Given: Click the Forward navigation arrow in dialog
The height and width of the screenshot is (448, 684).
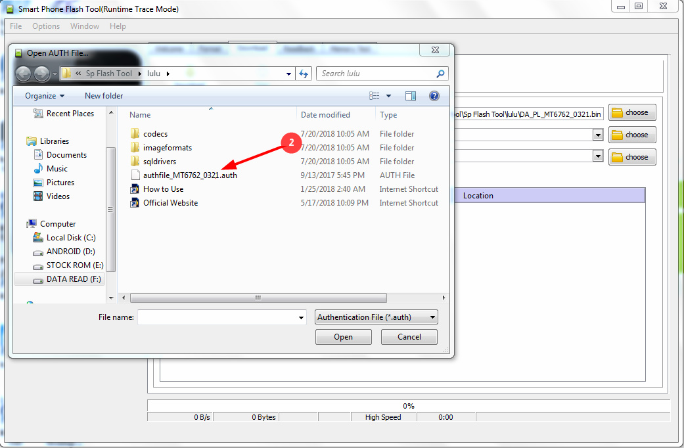Looking at the screenshot, I should tap(42, 74).
